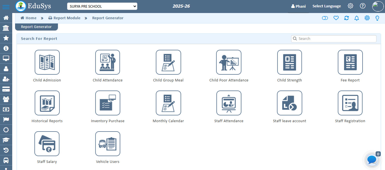Select the Report Generator tab
Viewport: 385px width, 170px height.
click(x=36, y=27)
